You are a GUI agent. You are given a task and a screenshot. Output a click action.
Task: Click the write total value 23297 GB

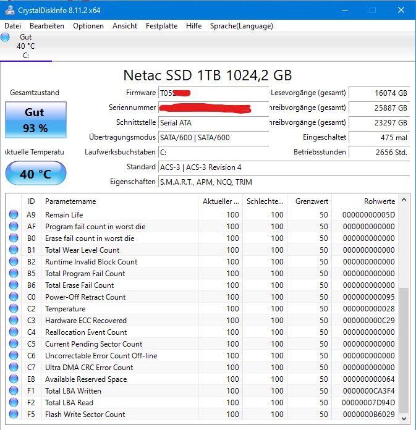tap(380, 122)
